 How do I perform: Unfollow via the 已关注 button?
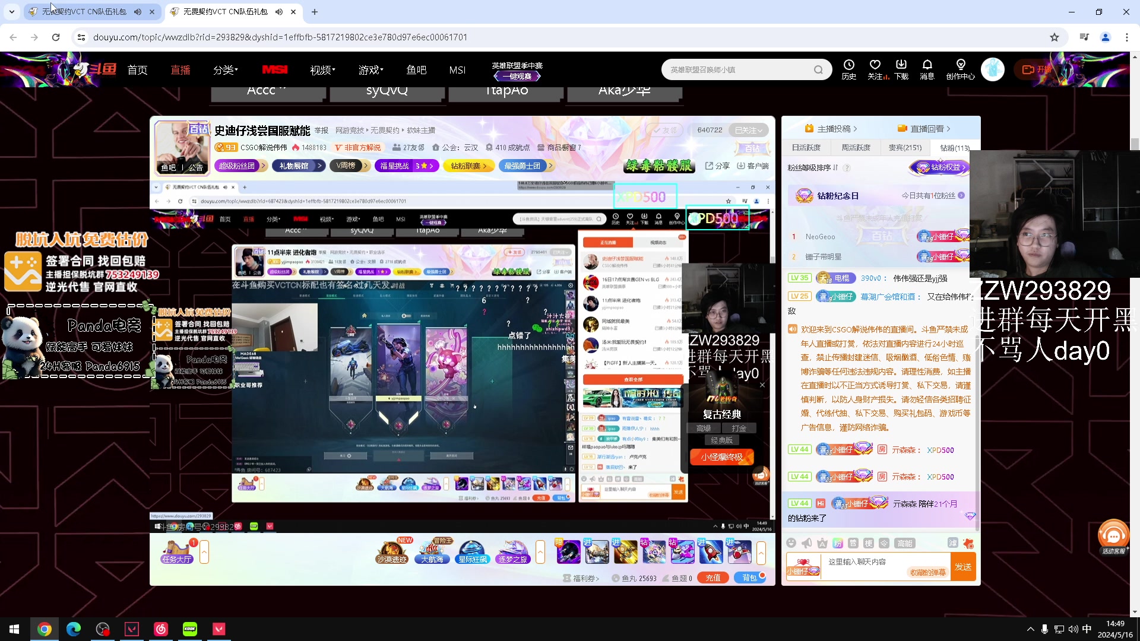[748, 130]
